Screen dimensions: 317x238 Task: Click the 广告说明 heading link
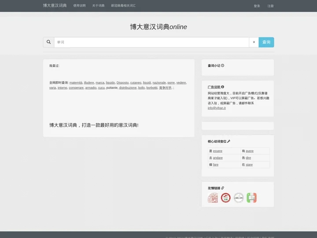click(214, 87)
